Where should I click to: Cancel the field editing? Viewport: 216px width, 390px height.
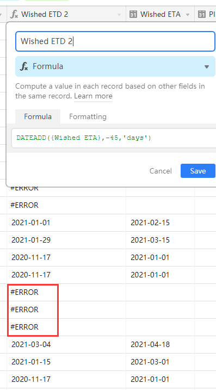click(x=161, y=171)
